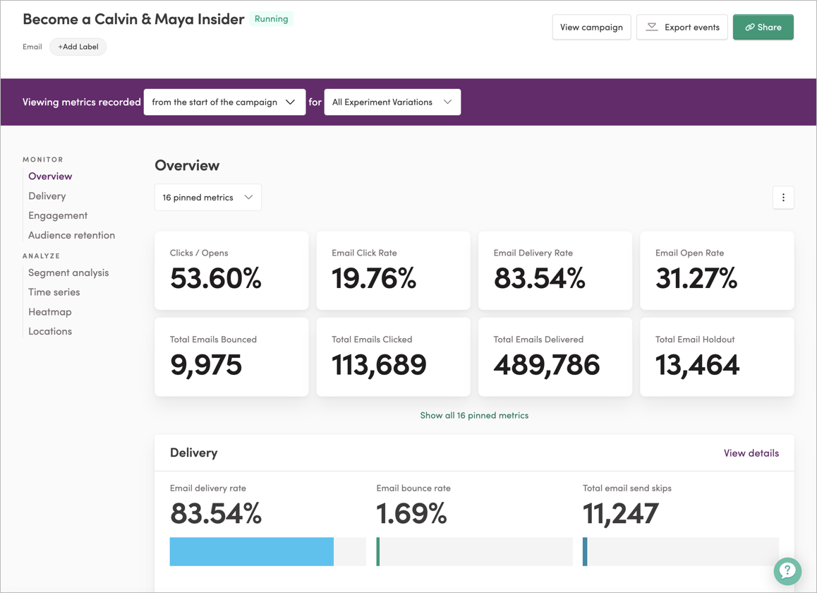Click the 1.69% bounce rate value

pos(411,514)
